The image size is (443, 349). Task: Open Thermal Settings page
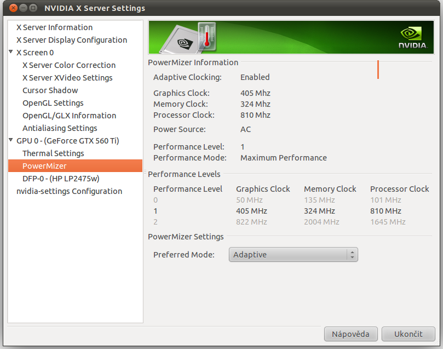click(x=54, y=153)
